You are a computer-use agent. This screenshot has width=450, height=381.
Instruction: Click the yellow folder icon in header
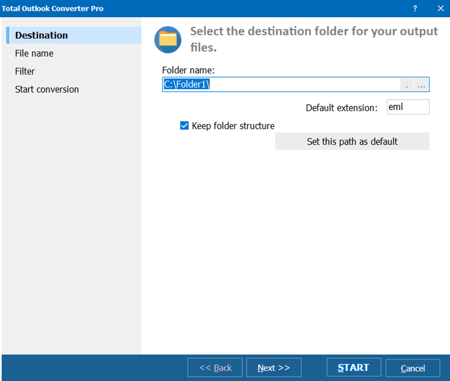coord(168,39)
